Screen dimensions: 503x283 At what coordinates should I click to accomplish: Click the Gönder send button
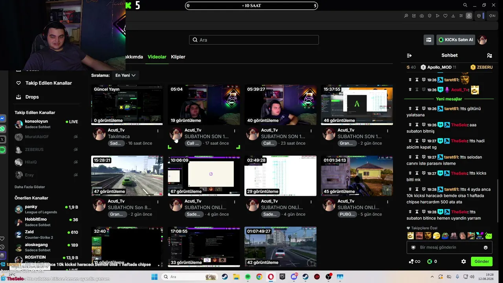pos(482,261)
